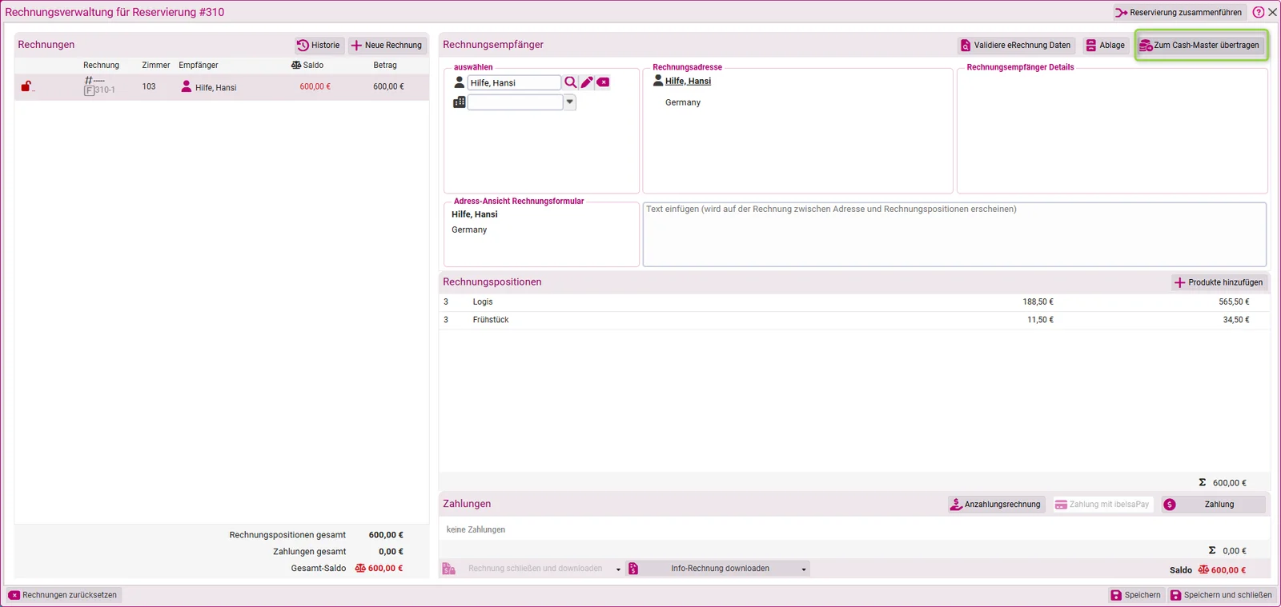Click the red unlocked padlock on invoice 310-1
Screen dimensions: 1281x607
[26, 86]
